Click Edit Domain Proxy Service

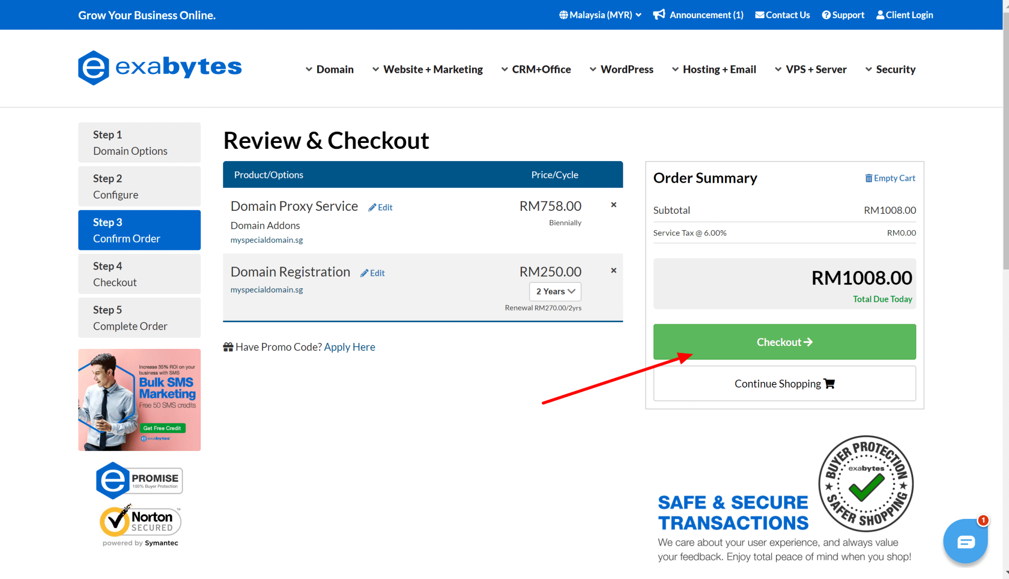tap(380, 206)
